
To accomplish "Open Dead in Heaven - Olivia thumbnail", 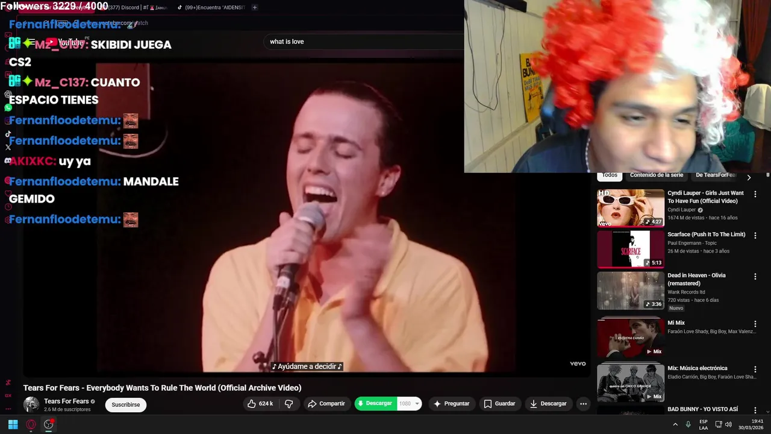I will point(631,290).
